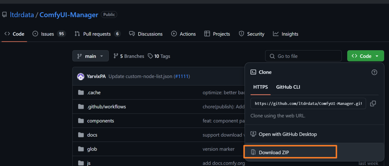Click the clone URL text field

click(308, 103)
